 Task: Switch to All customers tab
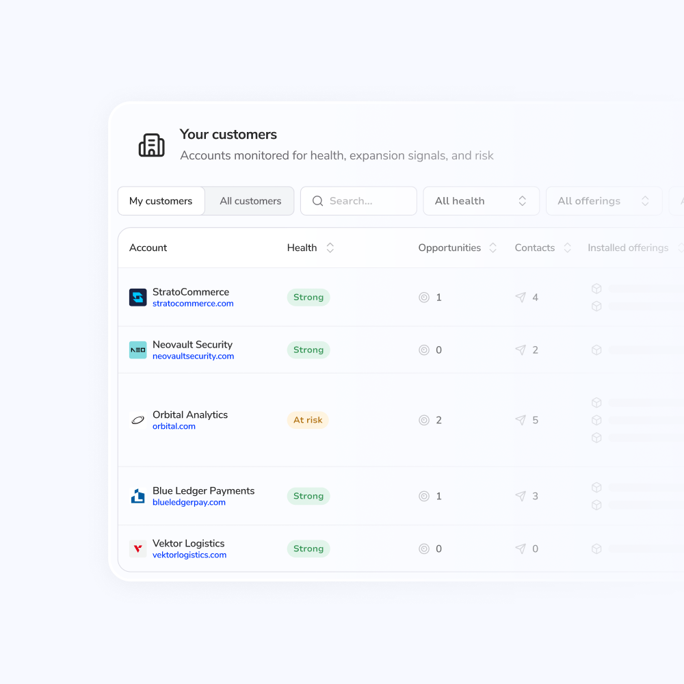pyautogui.click(x=250, y=200)
